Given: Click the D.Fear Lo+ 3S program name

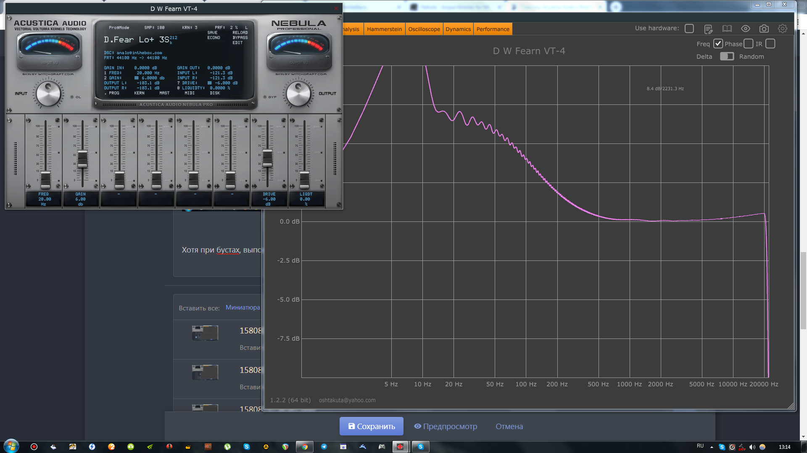Looking at the screenshot, I should [137, 40].
